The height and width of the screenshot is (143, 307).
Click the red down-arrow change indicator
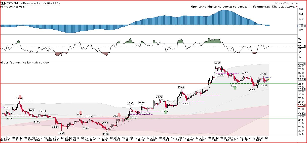point(296,7)
